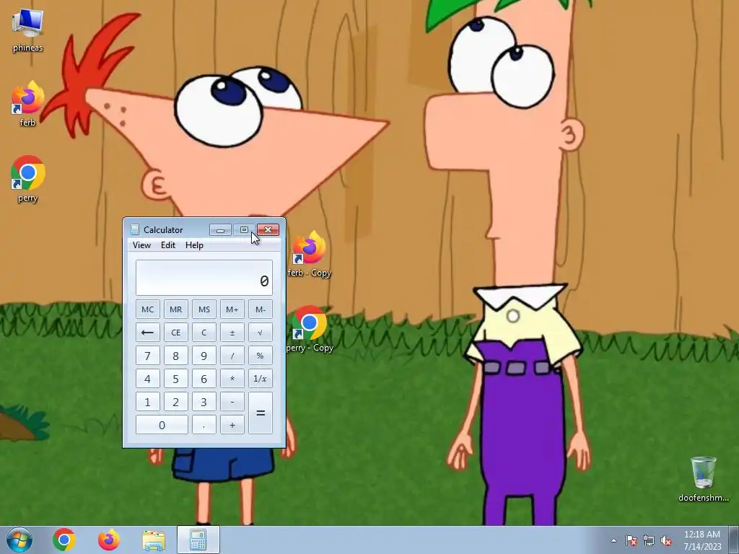This screenshot has width=739, height=554.
Task: Open the Calculator Help menu
Action: [194, 245]
